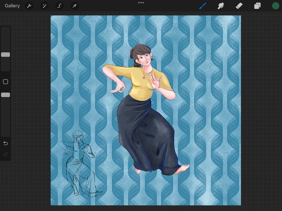Select the Eraser tool
Screen dimensions: 282x211
coord(239,6)
